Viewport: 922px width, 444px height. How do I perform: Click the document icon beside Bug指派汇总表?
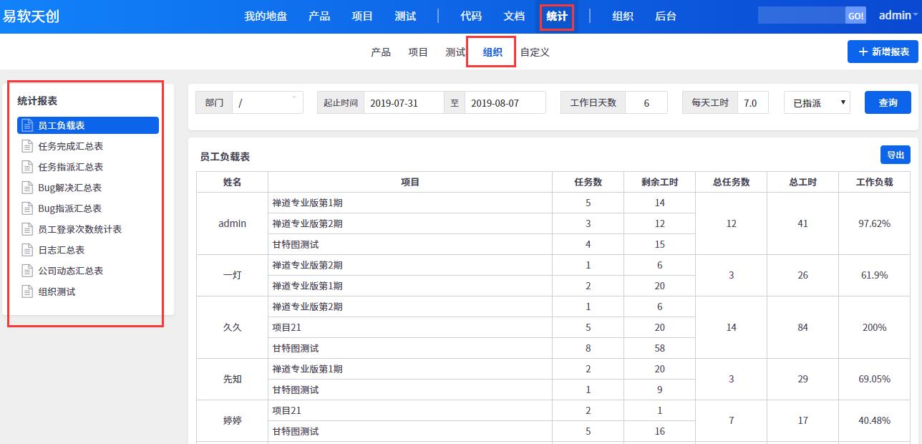pos(27,208)
